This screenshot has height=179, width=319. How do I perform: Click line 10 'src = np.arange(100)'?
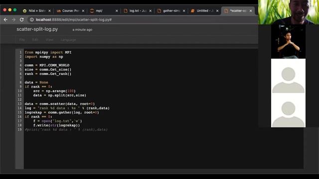[54, 91]
